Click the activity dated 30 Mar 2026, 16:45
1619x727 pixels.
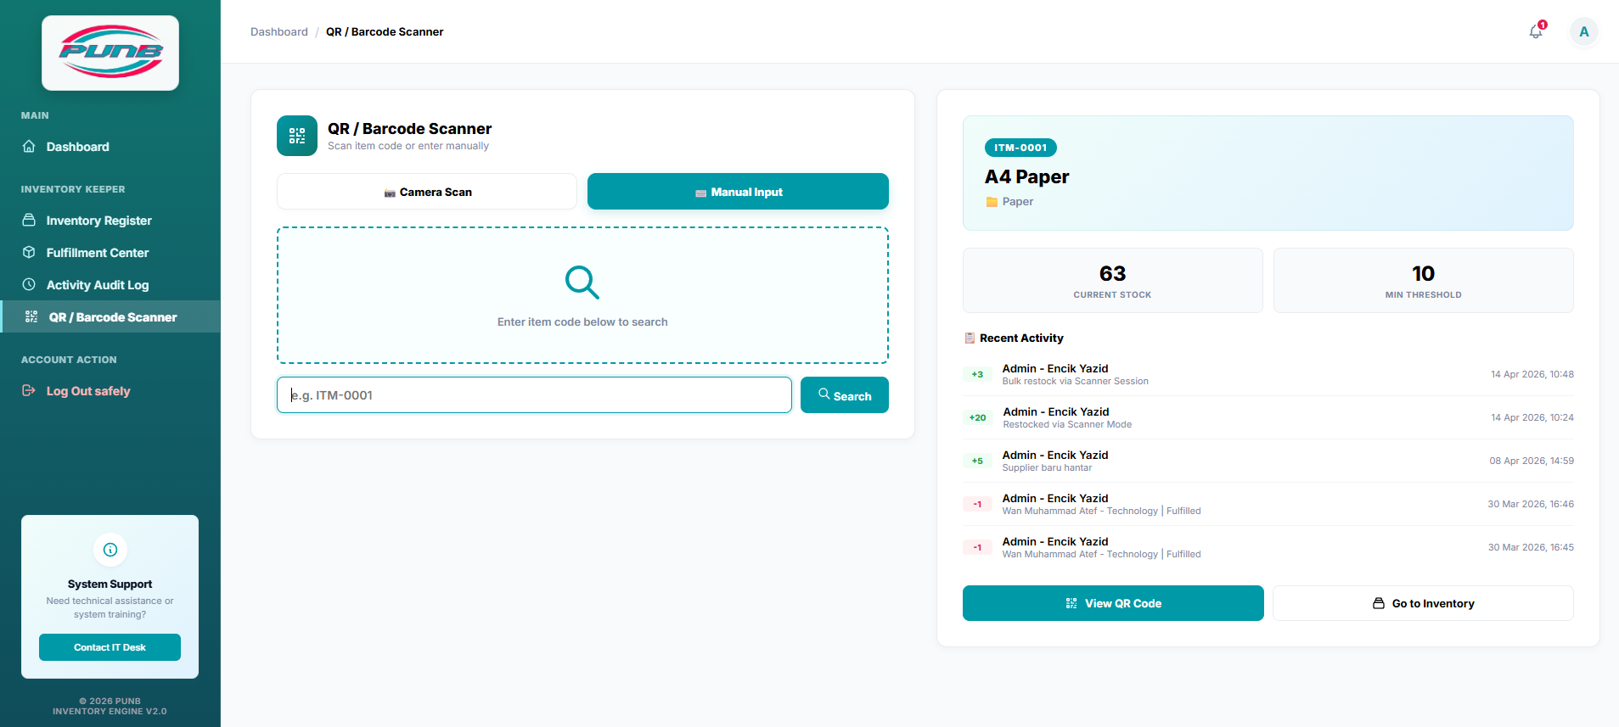tap(1268, 547)
